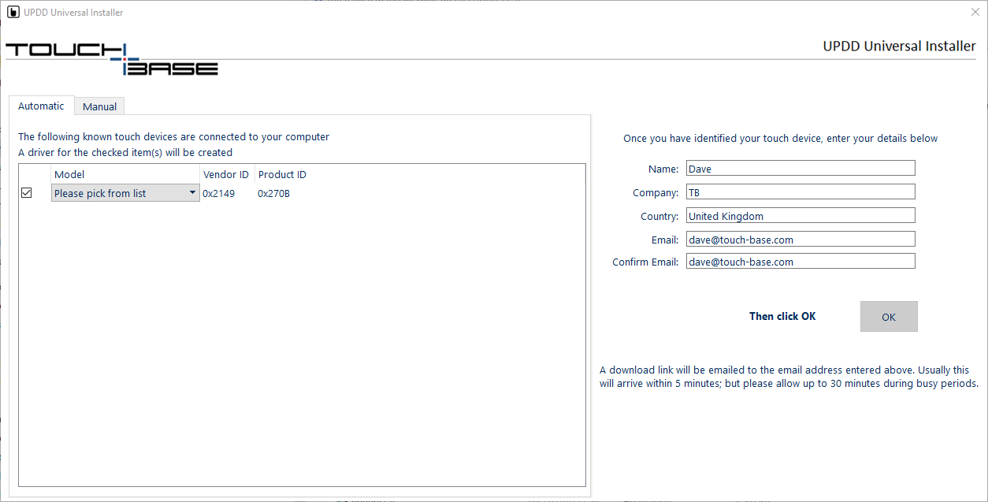Image resolution: width=988 pixels, height=502 pixels.
Task: Click the Name field containing Dave
Action: [800, 168]
